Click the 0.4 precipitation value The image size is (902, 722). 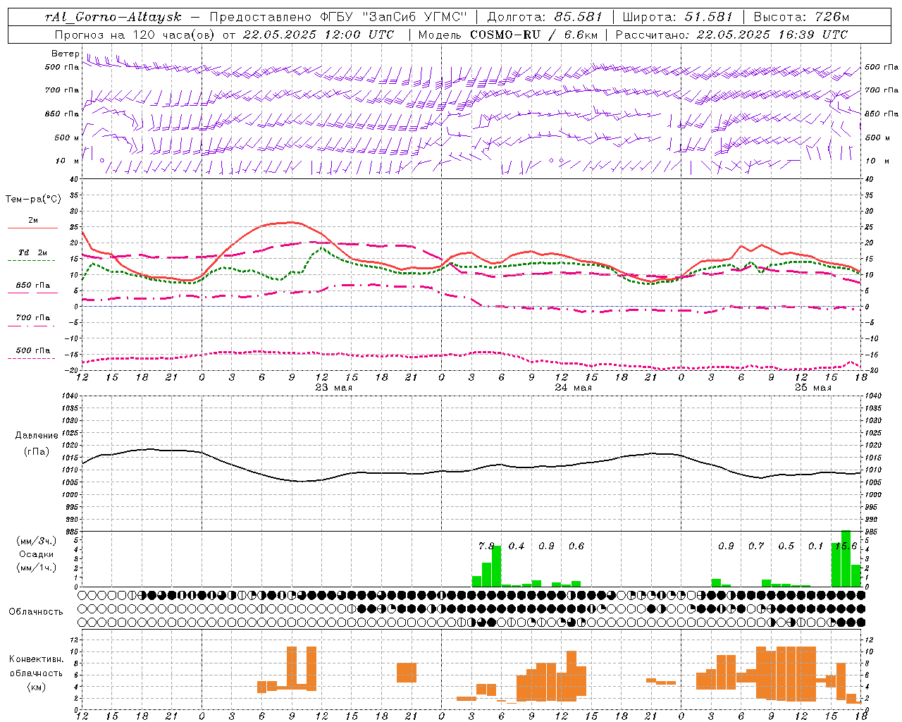517,546
